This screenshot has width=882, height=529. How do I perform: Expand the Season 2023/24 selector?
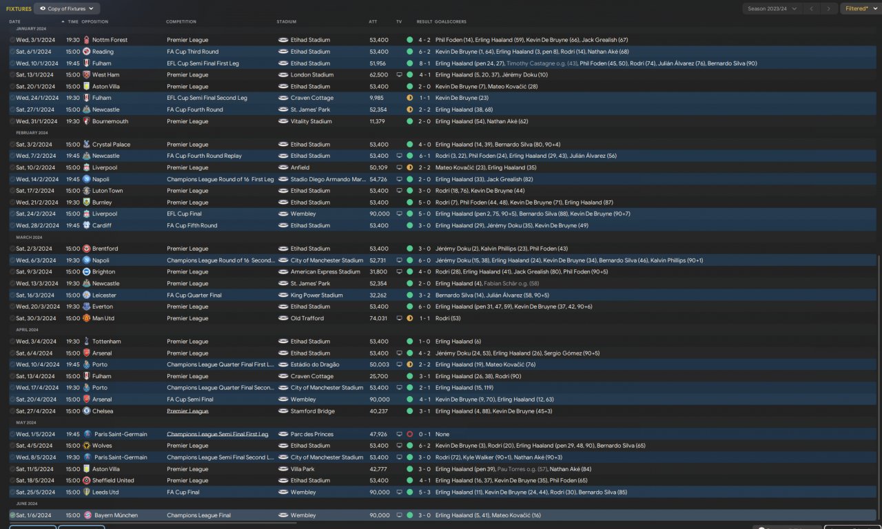(772, 9)
